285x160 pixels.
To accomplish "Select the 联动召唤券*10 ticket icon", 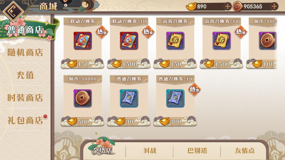I will point(129,41).
